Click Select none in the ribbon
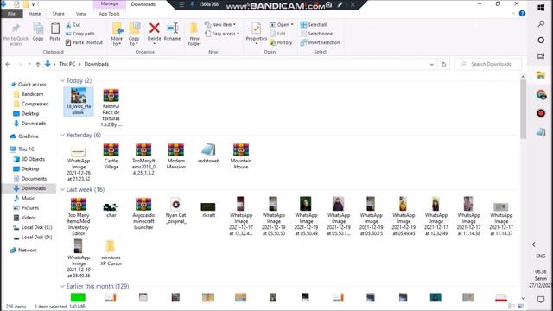 [x=316, y=34]
